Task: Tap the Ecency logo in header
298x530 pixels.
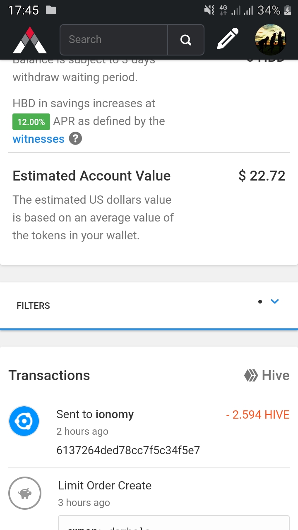Action: 30,40
